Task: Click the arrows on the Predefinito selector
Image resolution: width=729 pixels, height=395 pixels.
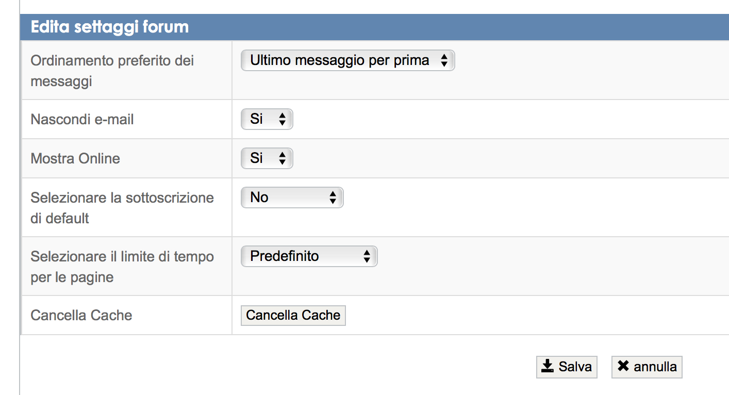Action: (367, 256)
